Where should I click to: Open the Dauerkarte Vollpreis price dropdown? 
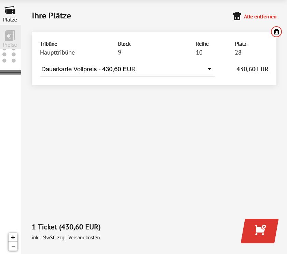pyautogui.click(x=127, y=69)
